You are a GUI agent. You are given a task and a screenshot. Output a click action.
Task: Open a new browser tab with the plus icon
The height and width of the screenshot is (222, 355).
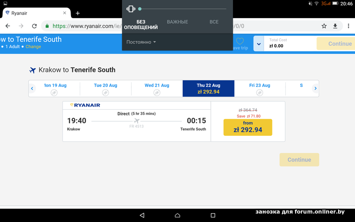click(78, 13)
